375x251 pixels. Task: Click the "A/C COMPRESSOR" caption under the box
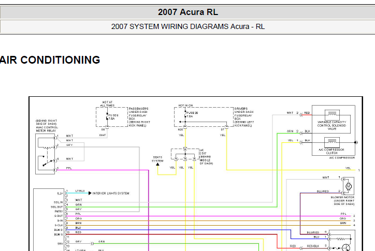point(342,158)
